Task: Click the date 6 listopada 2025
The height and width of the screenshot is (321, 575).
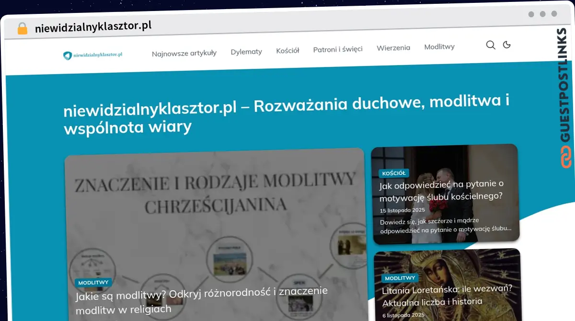Action: click(x=403, y=315)
